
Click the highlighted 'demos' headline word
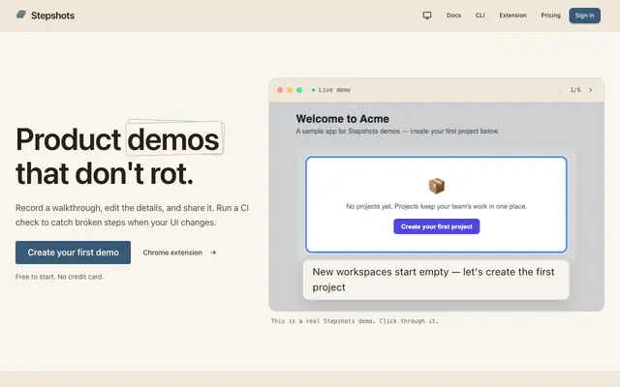(x=173, y=139)
